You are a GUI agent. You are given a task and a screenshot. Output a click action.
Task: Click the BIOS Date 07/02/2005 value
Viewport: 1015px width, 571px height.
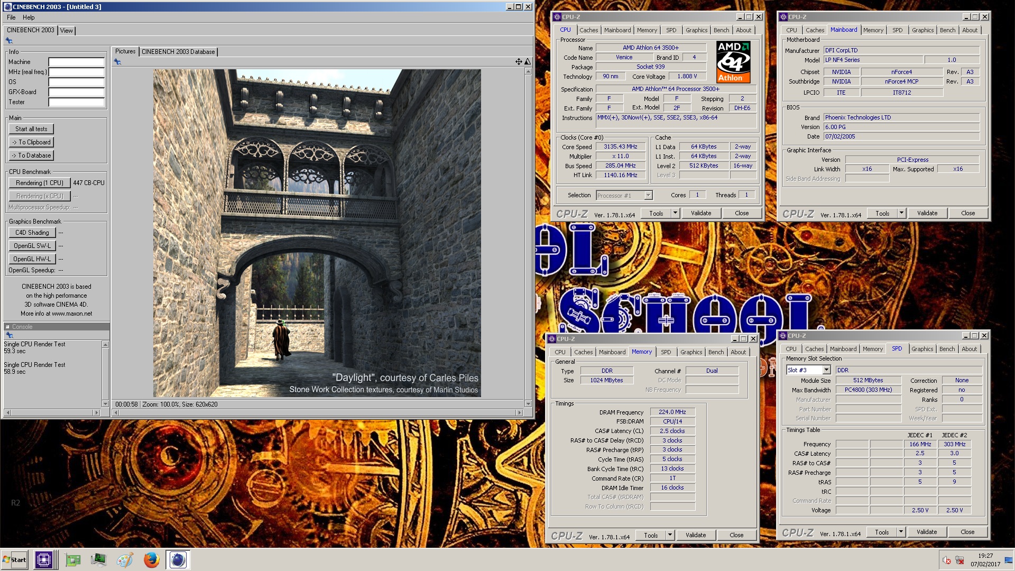point(901,136)
